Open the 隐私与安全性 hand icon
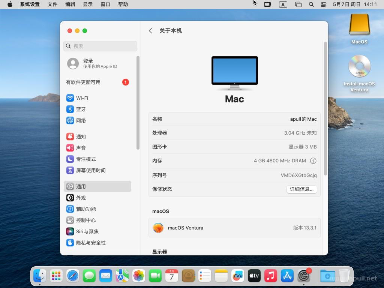 [70, 243]
